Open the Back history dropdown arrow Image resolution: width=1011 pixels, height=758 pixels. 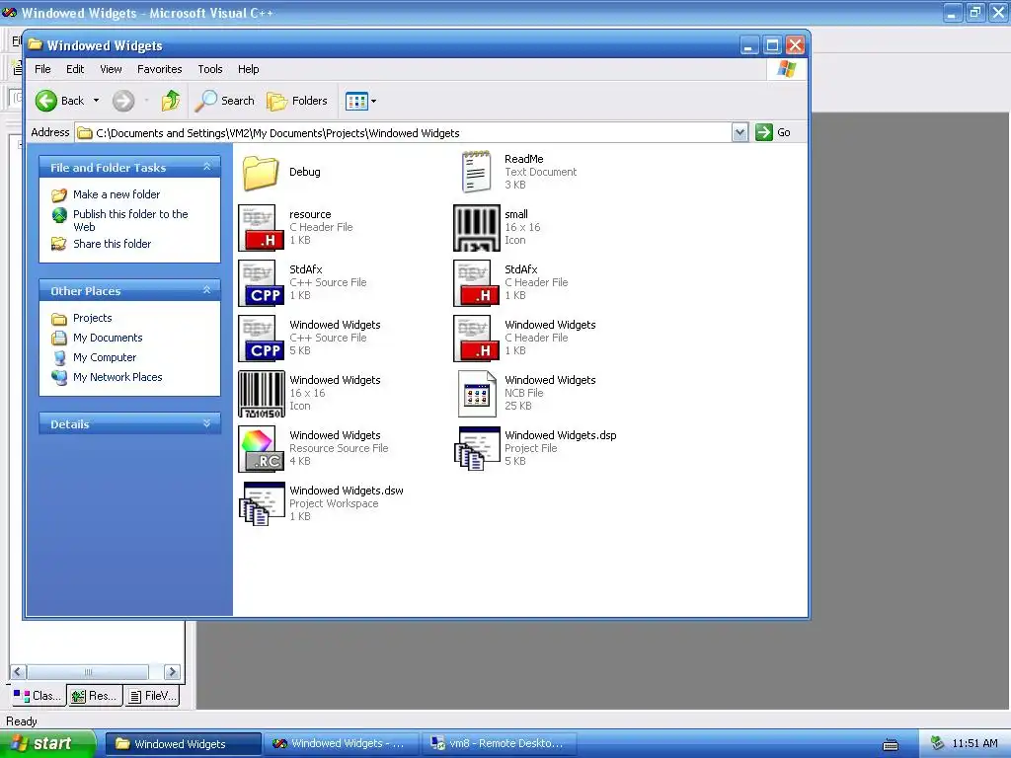[x=96, y=101]
